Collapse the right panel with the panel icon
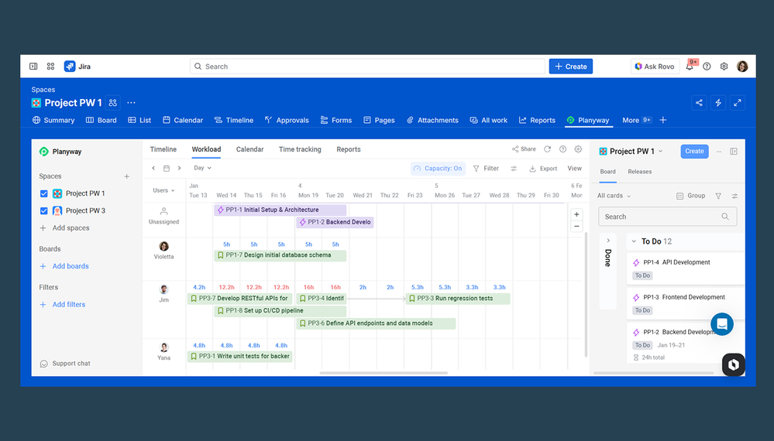This screenshot has height=441, width=774. 734,152
